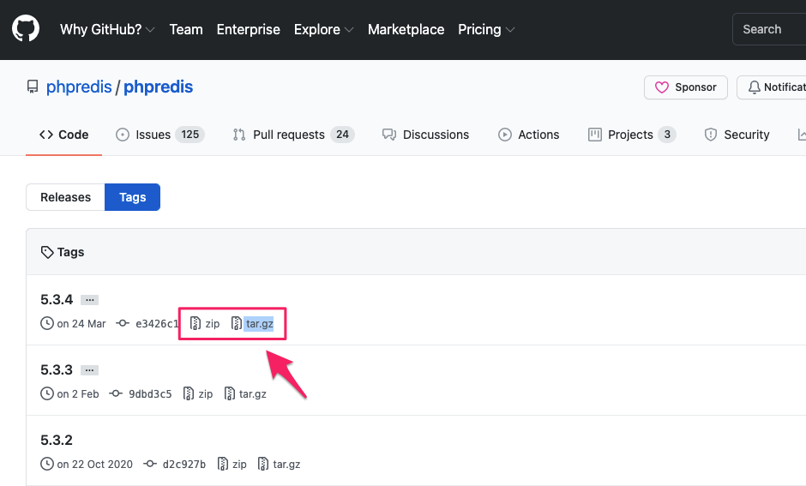Click the Actions play icon

point(505,135)
